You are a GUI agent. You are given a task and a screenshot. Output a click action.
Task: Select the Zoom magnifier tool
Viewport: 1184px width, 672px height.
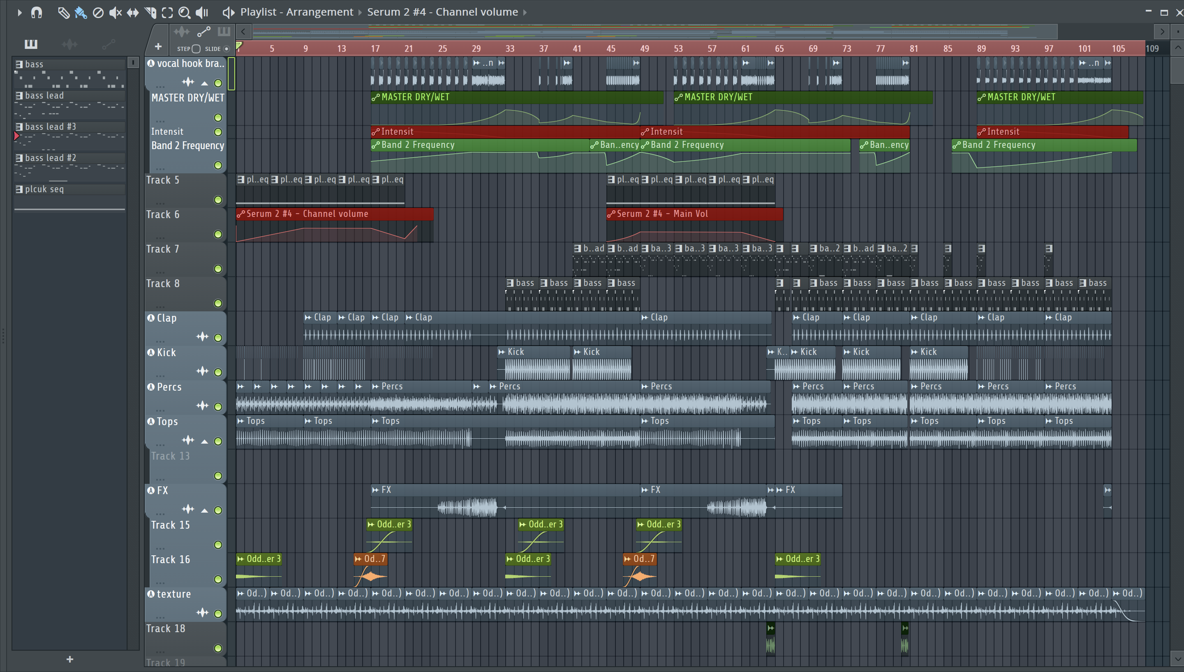coord(184,12)
